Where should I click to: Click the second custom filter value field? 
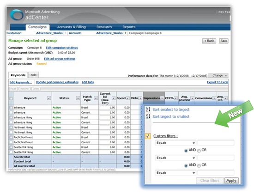pyautogui.click(x=216, y=158)
